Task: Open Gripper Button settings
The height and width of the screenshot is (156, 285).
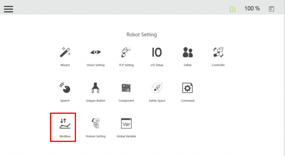Action: click(x=95, y=88)
